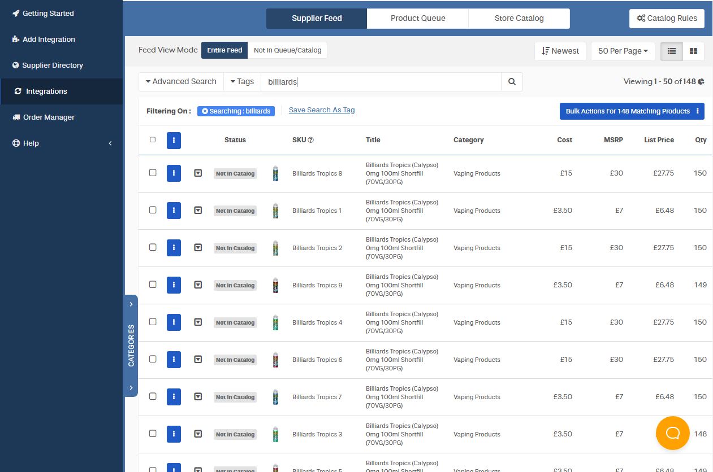Click the search box containing billiards
The height and width of the screenshot is (472, 713).
[x=381, y=82]
